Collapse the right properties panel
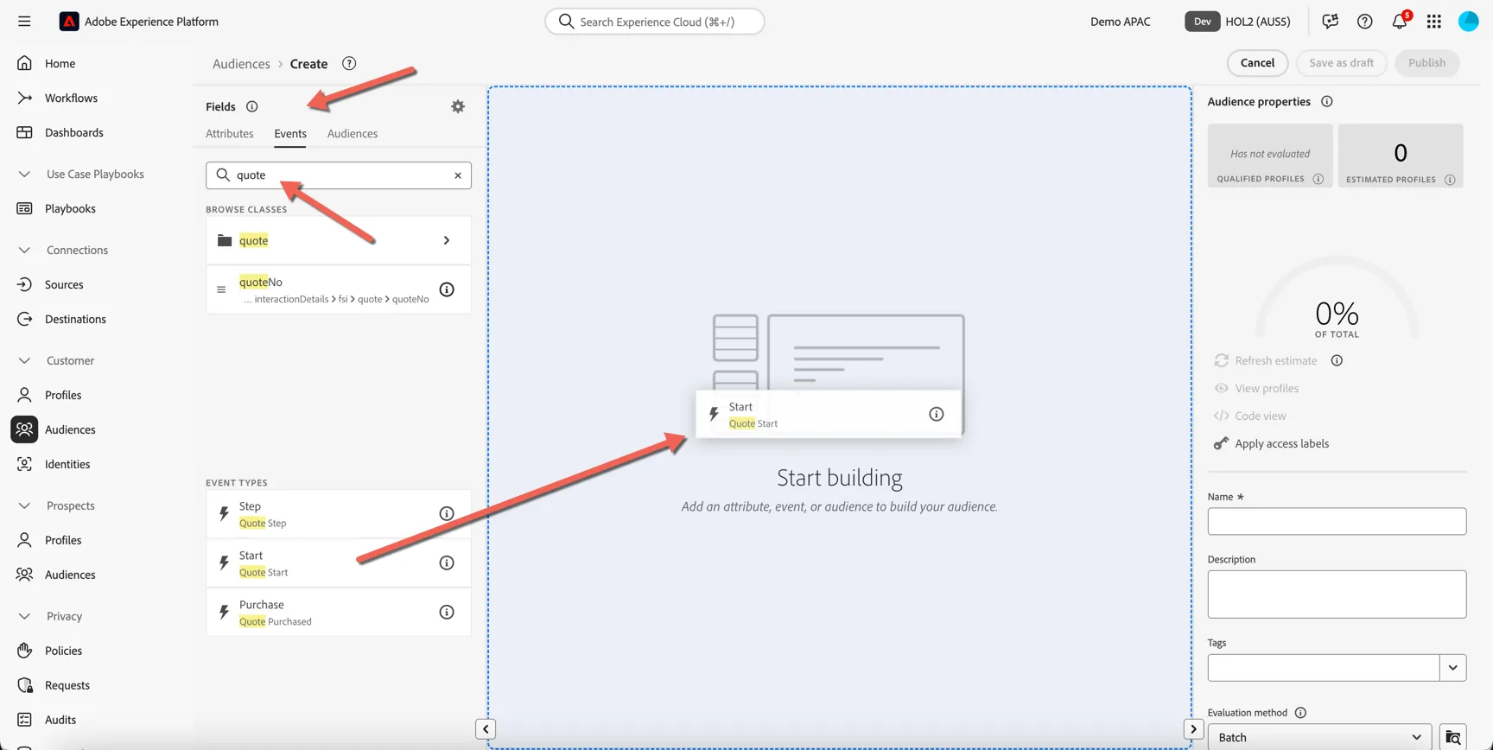Viewport: 1493px width, 750px height. (1193, 729)
